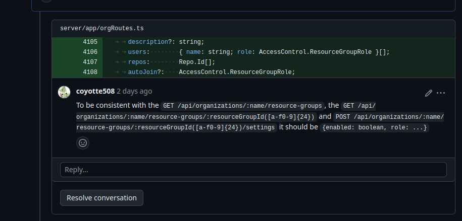Open coyotte508's avatar image
Screen dimensions: 462x221
pyautogui.click(x=64, y=92)
